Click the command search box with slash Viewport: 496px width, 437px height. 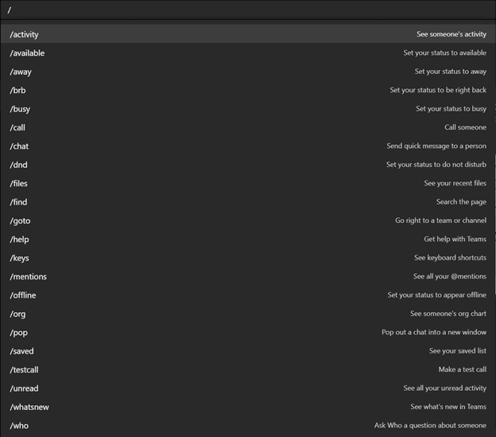tap(248, 10)
